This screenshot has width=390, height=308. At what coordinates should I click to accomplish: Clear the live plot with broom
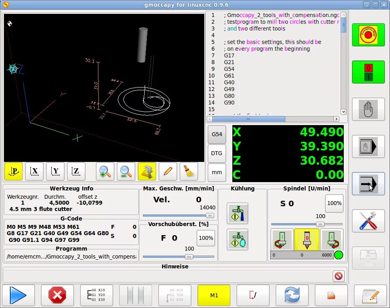pyautogui.click(x=189, y=171)
